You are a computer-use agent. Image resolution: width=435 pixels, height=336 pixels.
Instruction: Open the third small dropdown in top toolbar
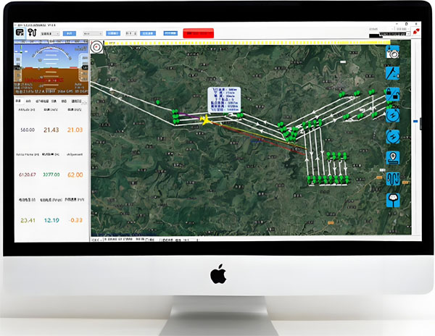click(130, 33)
